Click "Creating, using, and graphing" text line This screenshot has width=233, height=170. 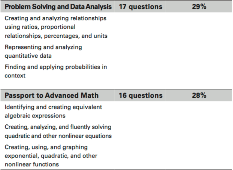(43, 147)
